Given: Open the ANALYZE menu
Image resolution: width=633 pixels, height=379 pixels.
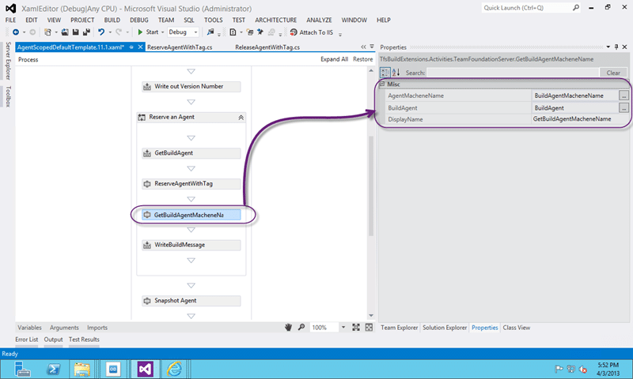Looking at the screenshot, I should (x=319, y=21).
